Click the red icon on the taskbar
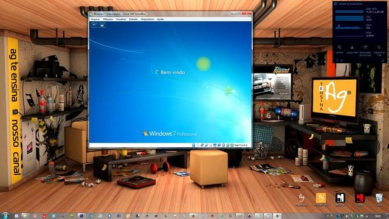389x219 pixels. [x=44, y=216]
